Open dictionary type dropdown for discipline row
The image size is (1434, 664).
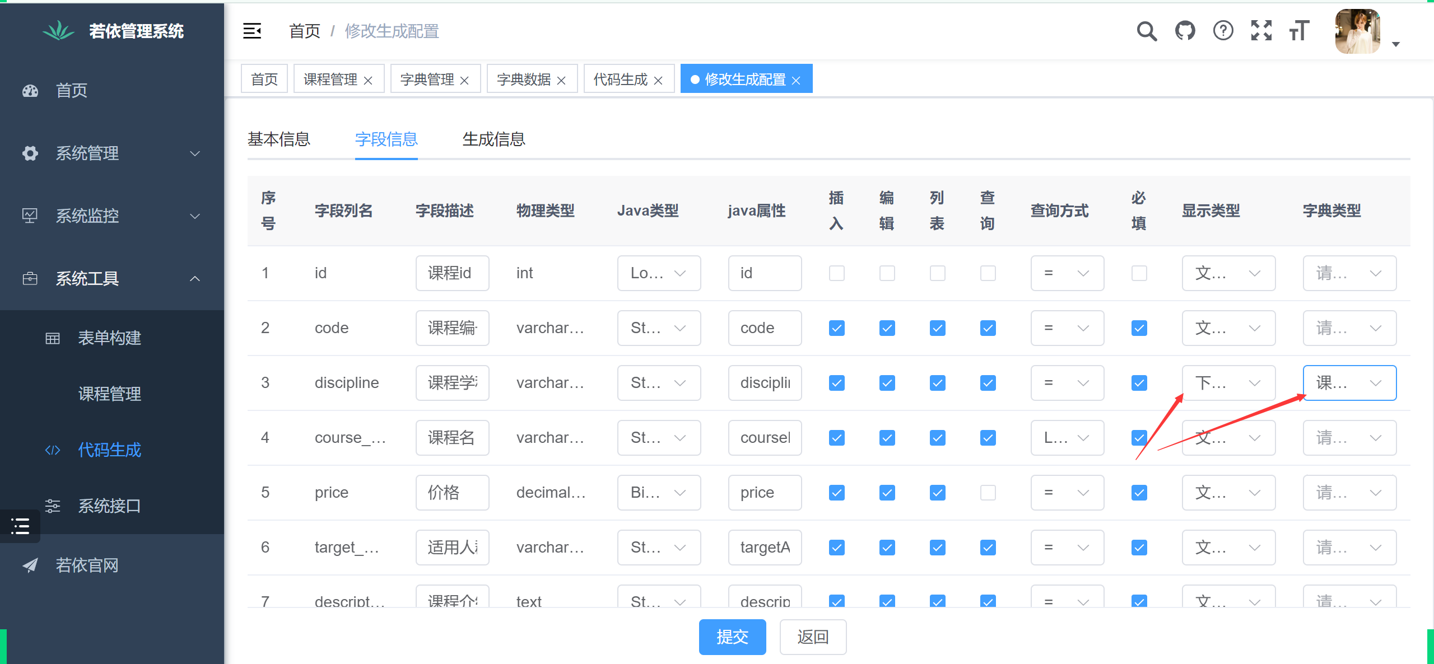point(1349,383)
